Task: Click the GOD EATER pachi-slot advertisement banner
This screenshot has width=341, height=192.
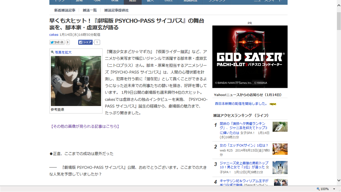Action: pos(250,57)
